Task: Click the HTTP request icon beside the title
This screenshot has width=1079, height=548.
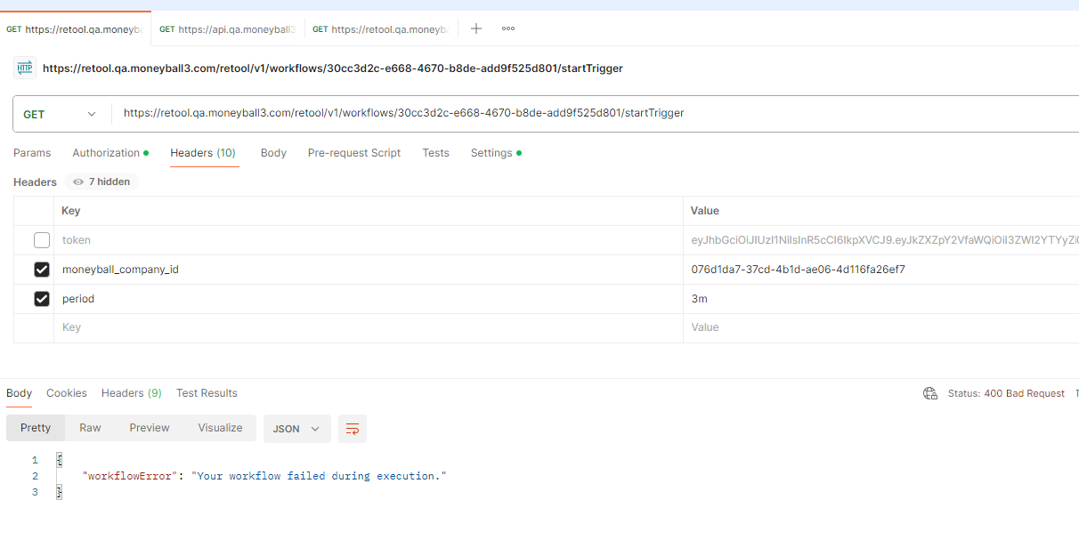Action: 24,68
